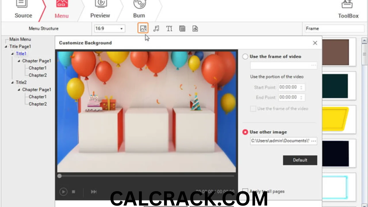Choose the cyan glowing frame thumbnail
368x207 pixels.
coord(335,188)
